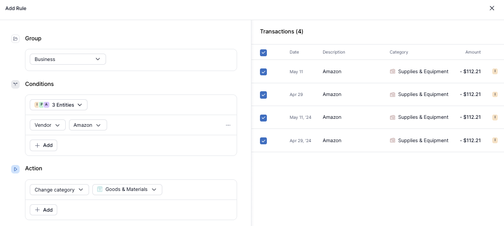
Task: Open the Business group dropdown
Action: pyautogui.click(x=67, y=59)
